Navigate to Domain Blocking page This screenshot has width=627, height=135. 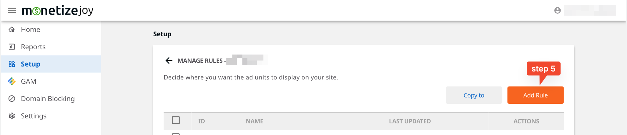48,99
